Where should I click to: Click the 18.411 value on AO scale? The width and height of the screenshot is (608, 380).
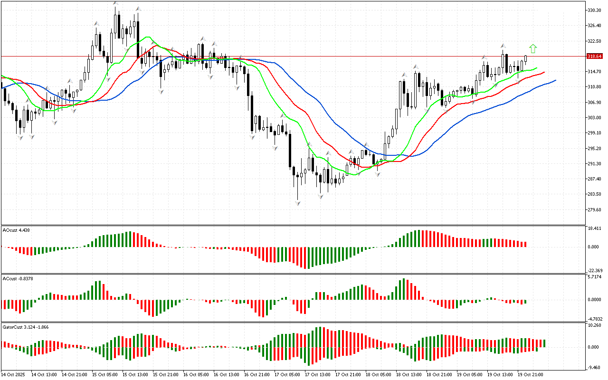(595, 228)
